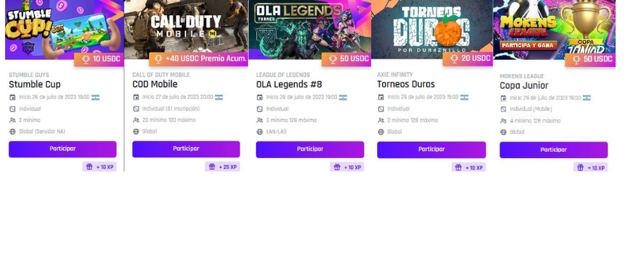
Task: Click the Argentina flag on Torneos Duros date
Action: 464,97
